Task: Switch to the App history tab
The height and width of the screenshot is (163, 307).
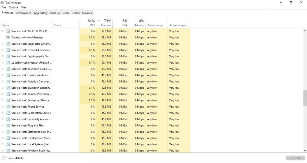Action: (x=41, y=13)
